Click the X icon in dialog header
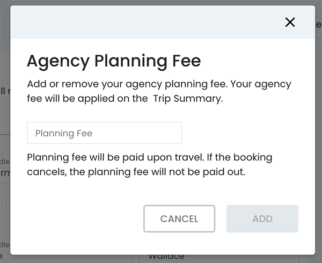The height and width of the screenshot is (263, 322). click(290, 22)
